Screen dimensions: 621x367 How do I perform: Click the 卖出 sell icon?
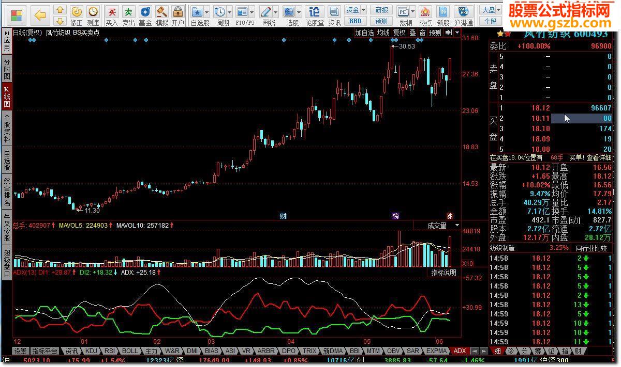128,15
